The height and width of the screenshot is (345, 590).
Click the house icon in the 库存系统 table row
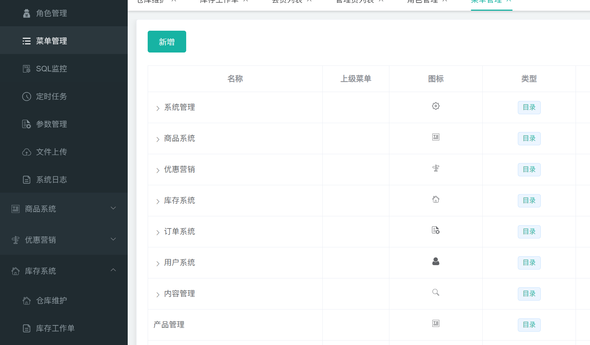pyautogui.click(x=436, y=199)
